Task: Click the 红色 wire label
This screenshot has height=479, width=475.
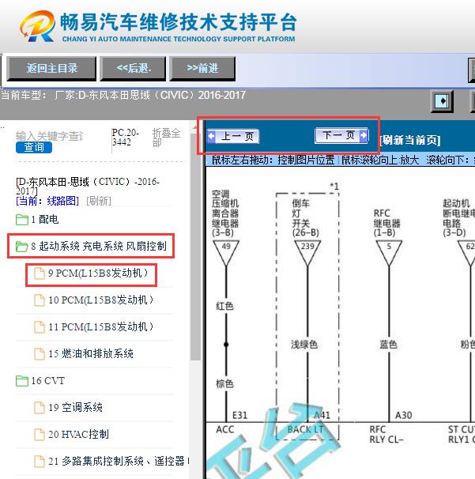Action: click(x=224, y=306)
